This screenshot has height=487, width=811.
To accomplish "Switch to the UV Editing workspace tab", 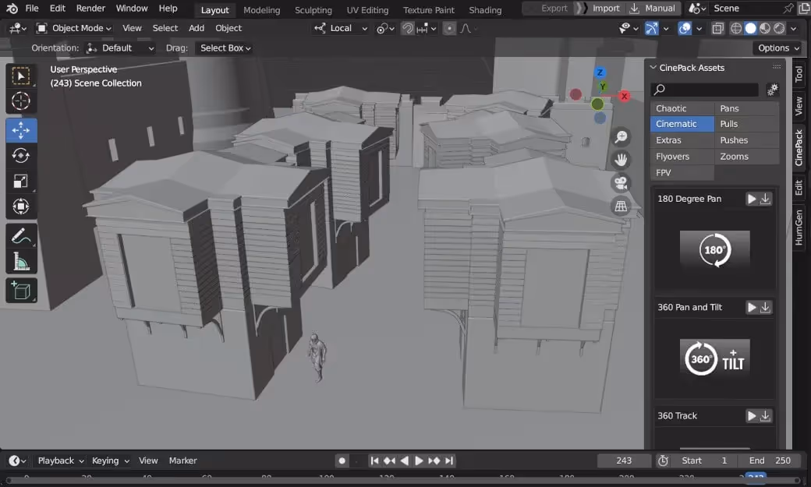I will pos(367,10).
